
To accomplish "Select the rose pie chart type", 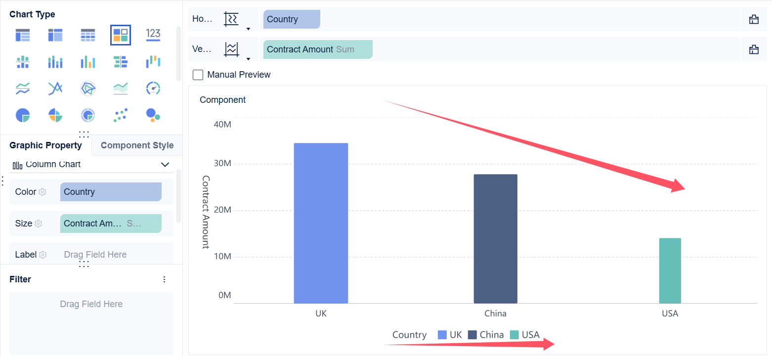I will [x=55, y=115].
